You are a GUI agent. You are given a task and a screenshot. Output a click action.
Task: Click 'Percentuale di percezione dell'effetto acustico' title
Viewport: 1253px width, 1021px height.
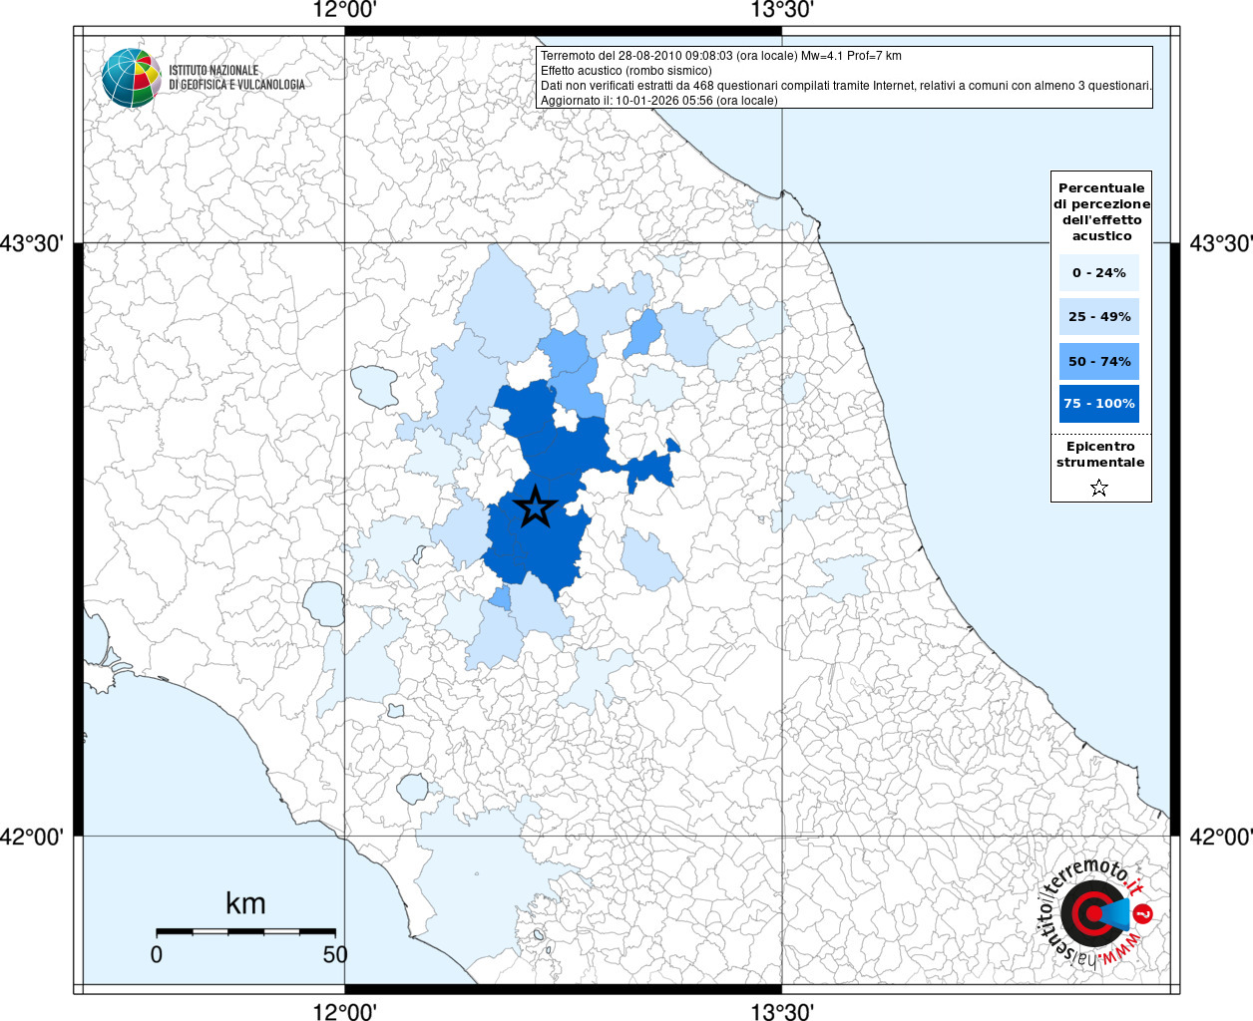click(1101, 211)
